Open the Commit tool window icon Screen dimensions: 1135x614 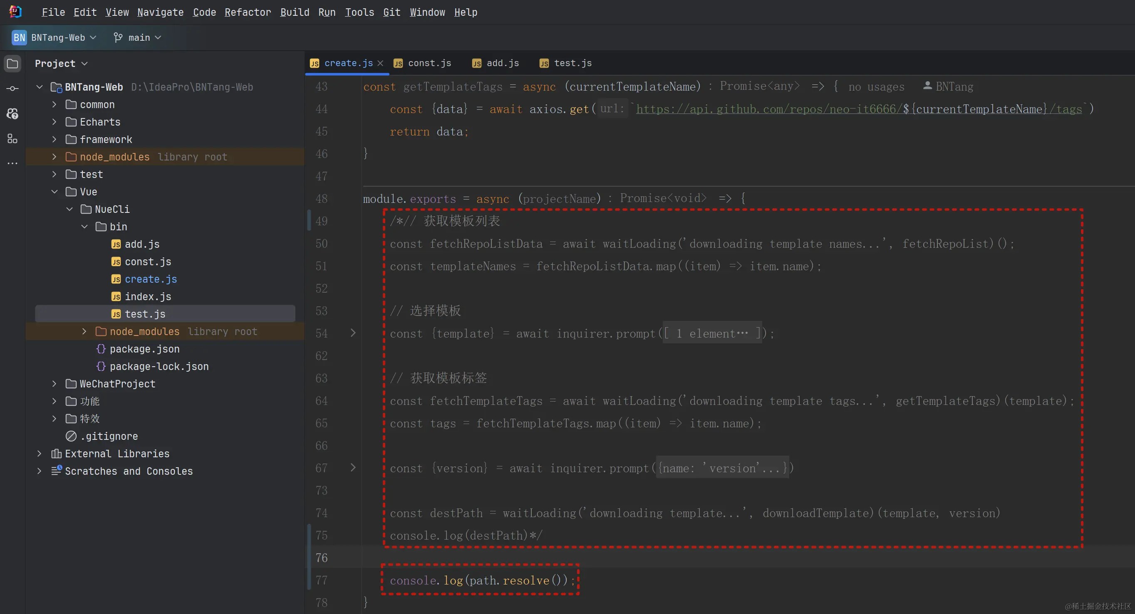coord(12,89)
